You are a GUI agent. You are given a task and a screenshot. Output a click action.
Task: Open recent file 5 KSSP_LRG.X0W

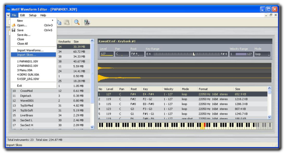pyautogui.click(x=33, y=79)
